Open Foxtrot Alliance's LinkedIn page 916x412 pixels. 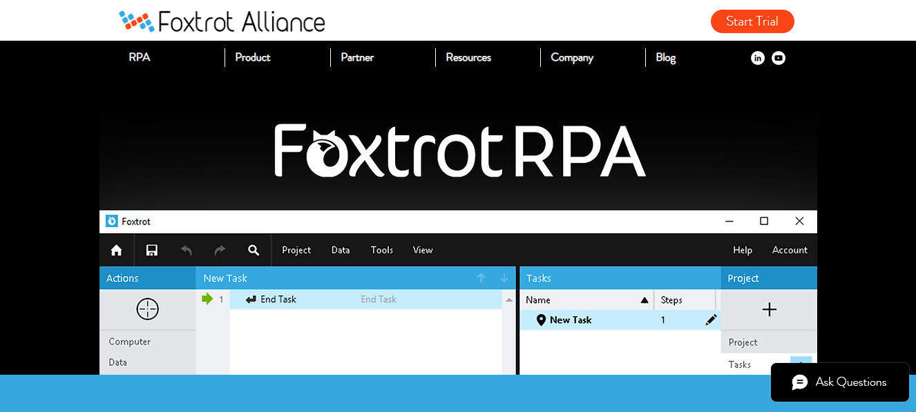coord(757,58)
